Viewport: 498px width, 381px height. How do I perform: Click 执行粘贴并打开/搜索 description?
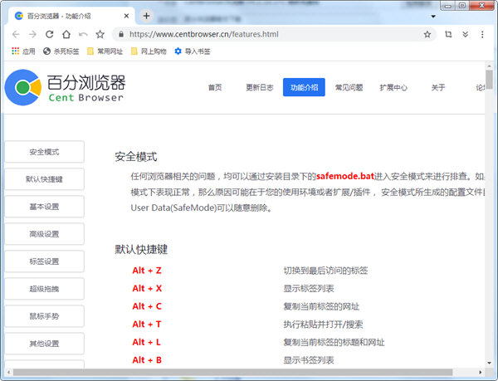coord(324,325)
